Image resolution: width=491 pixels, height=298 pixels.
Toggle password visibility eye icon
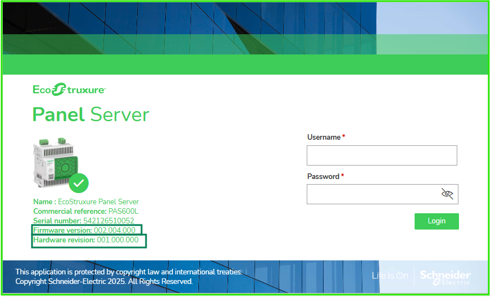point(447,194)
